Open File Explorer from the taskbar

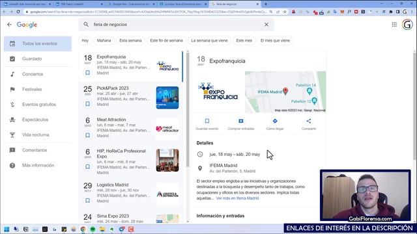(x=102, y=229)
